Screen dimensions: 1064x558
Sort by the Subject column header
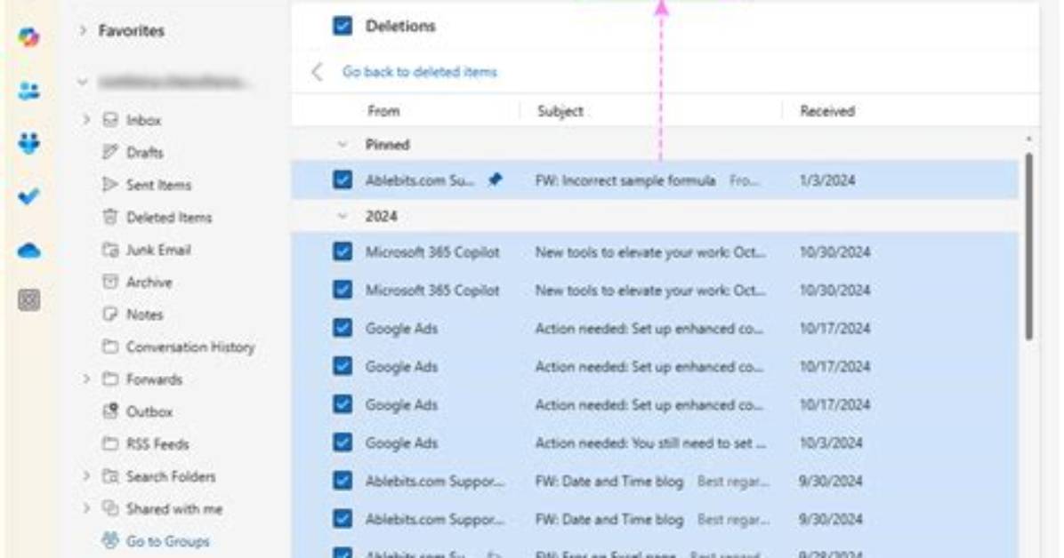pos(560,111)
